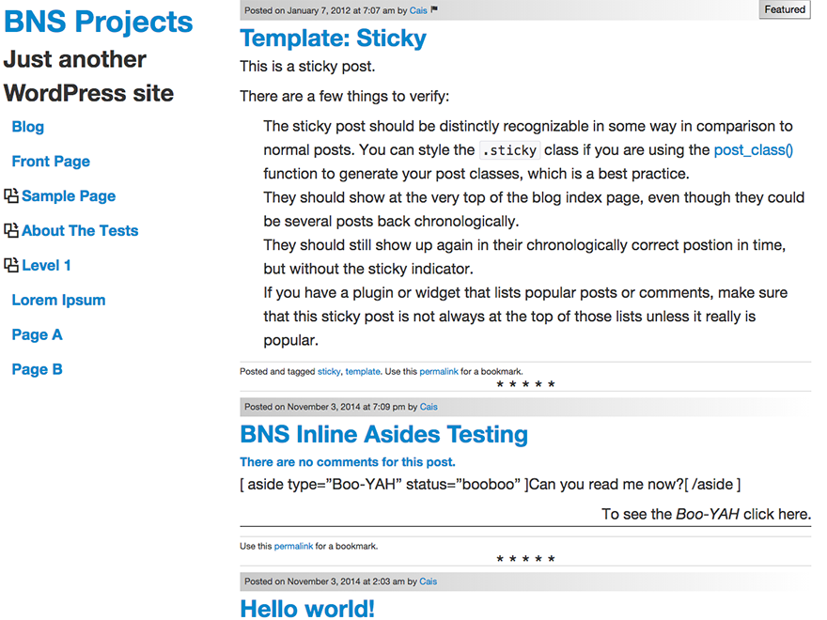Click 'There are no comments for this post'
The height and width of the screenshot is (620, 827).
click(x=347, y=462)
